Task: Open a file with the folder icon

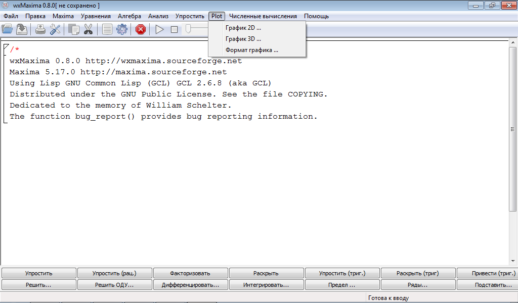Action: click(7, 29)
